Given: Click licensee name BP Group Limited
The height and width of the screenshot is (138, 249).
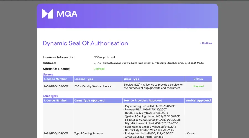Looking at the screenshot, I should 104,57.
